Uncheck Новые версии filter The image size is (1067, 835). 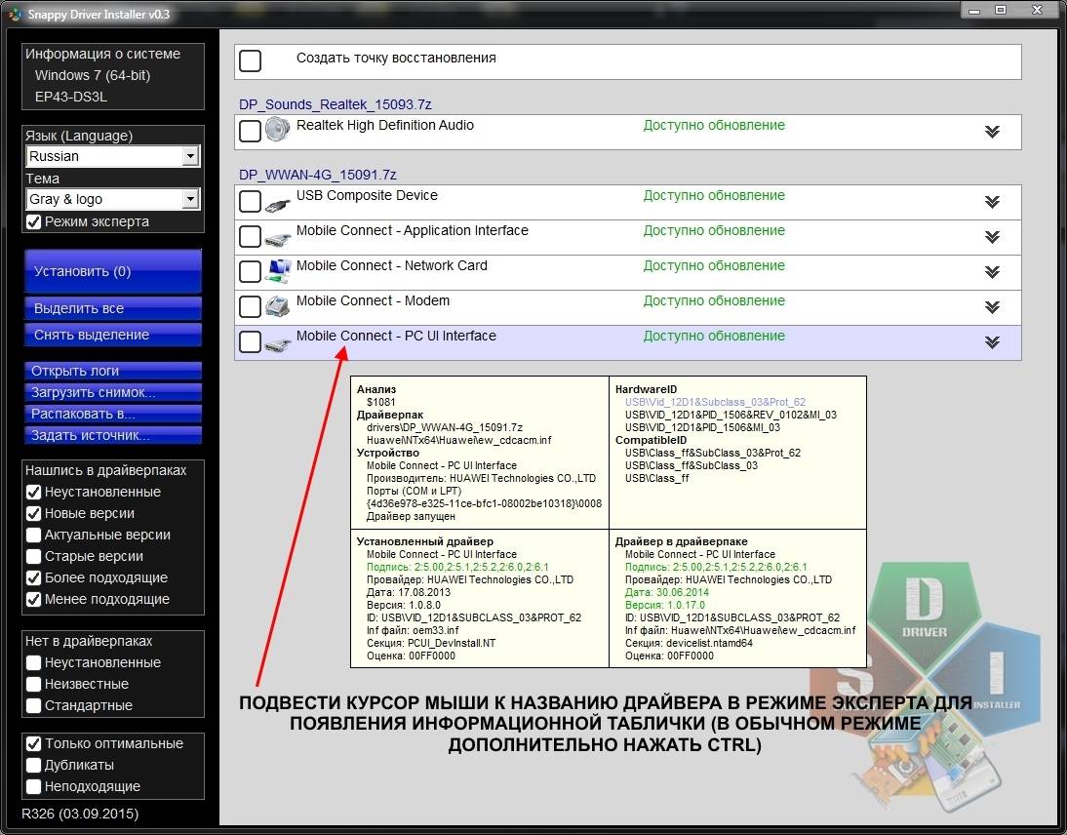[x=33, y=513]
